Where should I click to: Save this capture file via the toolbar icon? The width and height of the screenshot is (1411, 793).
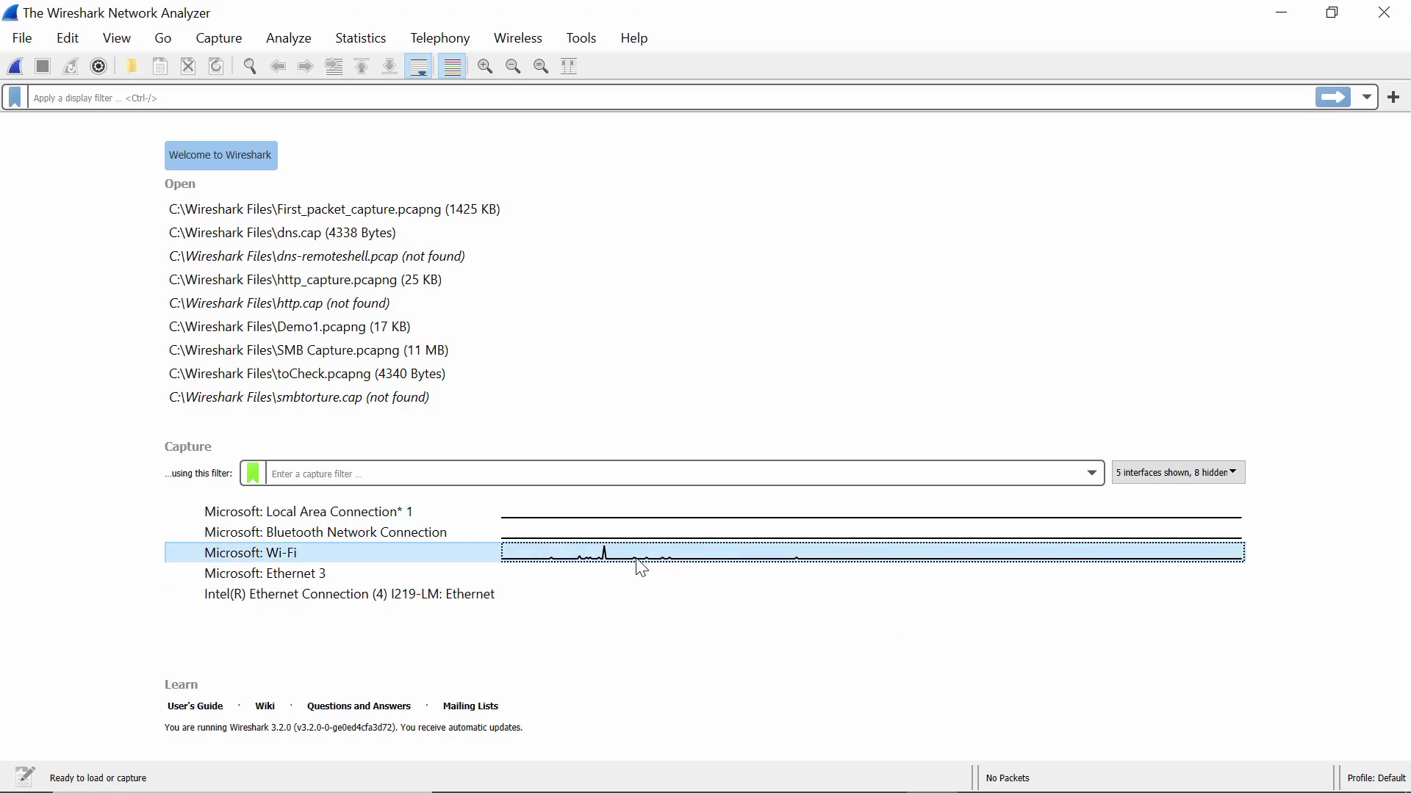(x=159, y=66)
